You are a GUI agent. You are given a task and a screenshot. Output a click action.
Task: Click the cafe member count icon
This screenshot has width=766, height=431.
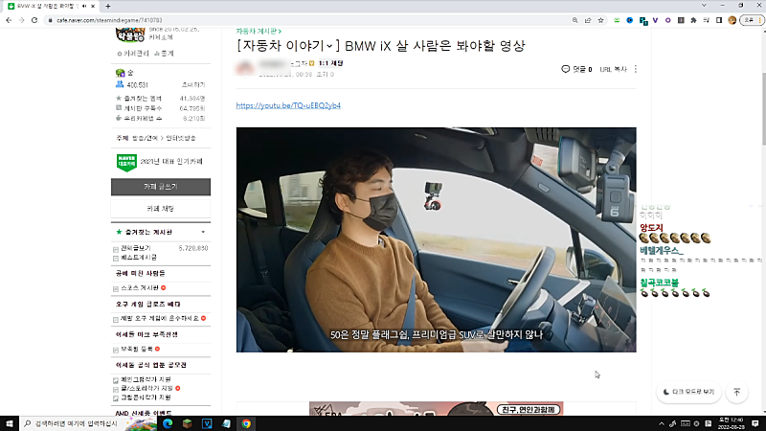[x=120, y=84]
